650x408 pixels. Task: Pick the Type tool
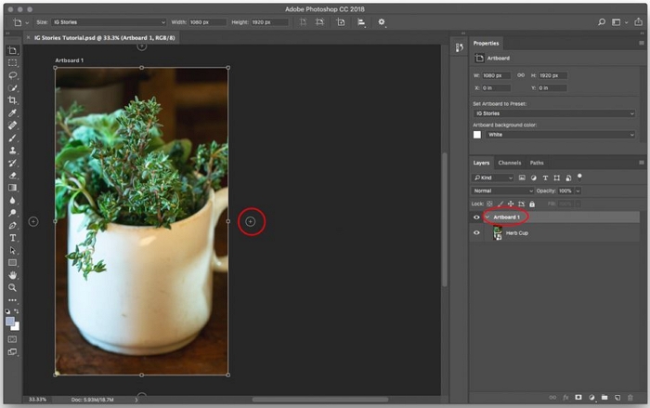point(13,238)
